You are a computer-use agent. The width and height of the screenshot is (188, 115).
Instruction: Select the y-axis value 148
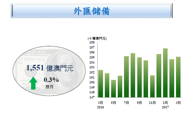[92, 92]
